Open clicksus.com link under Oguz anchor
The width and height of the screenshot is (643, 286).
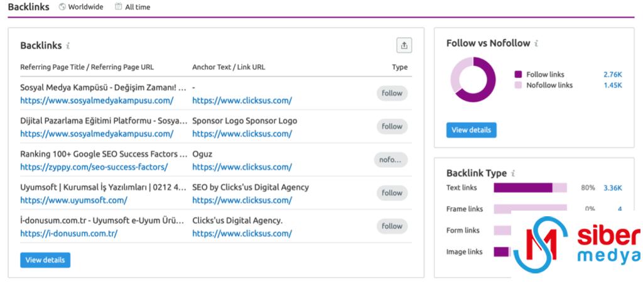pos(242,167)
